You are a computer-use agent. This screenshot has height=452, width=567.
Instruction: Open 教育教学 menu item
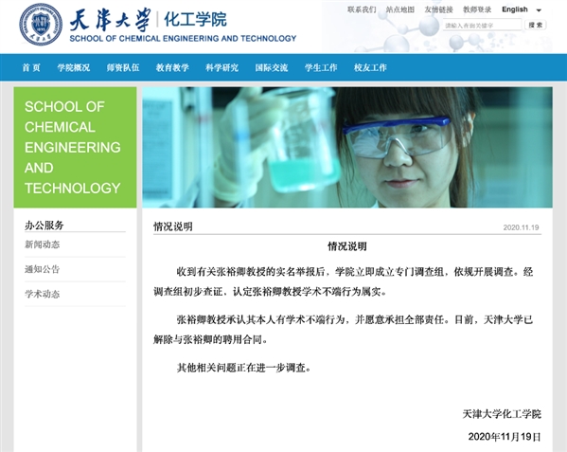tap(172, 67)
